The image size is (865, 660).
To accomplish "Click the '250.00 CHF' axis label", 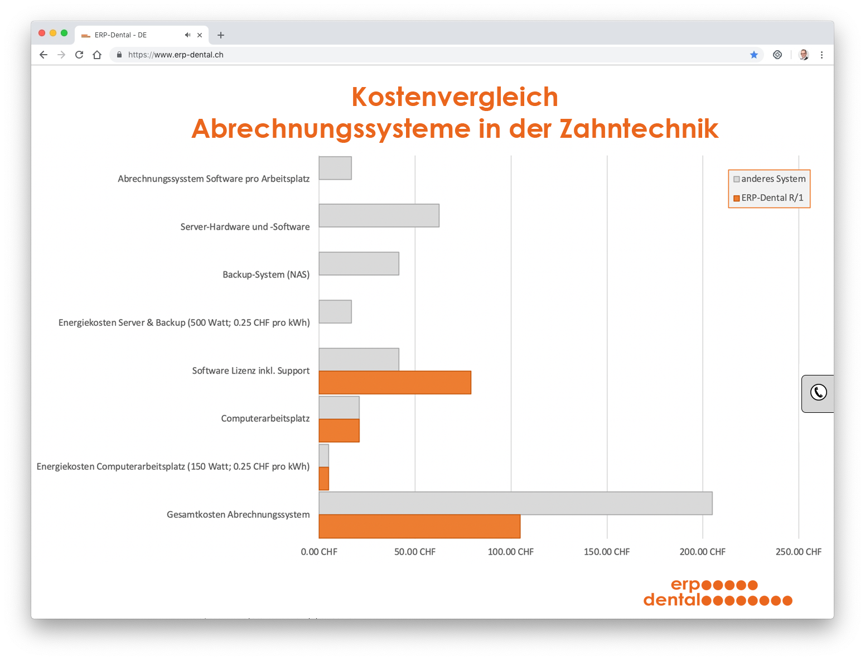I will point(799,552).
